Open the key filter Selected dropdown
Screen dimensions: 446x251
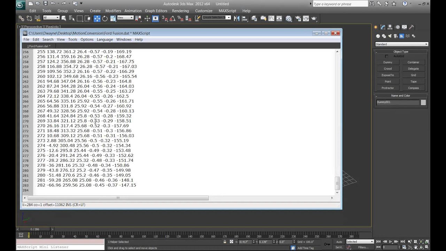(x=360, y=242)
